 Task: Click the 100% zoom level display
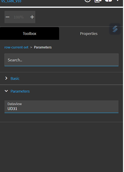pyautogui.click(x=19, y=17)
